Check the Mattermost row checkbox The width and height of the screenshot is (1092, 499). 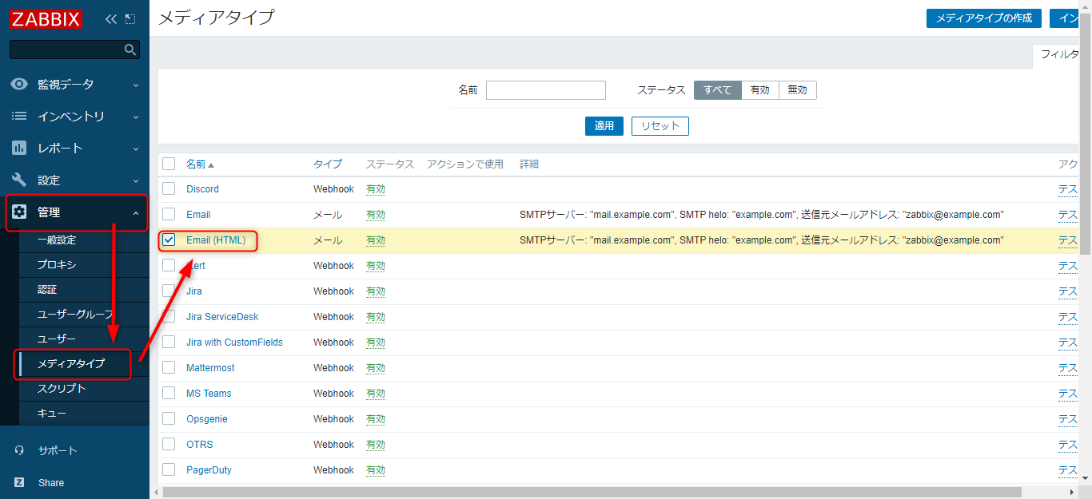[x=169, y=367]
